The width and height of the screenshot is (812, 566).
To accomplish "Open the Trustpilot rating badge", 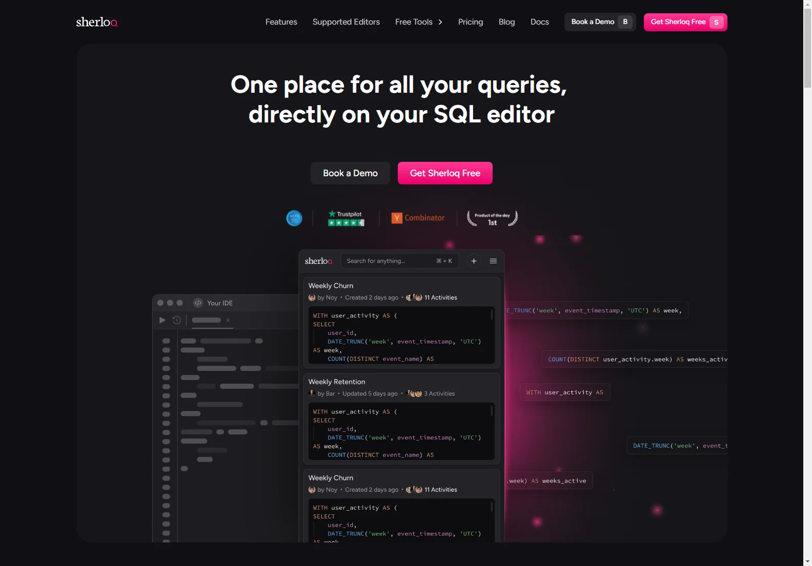I will click(x=347, y=218).
